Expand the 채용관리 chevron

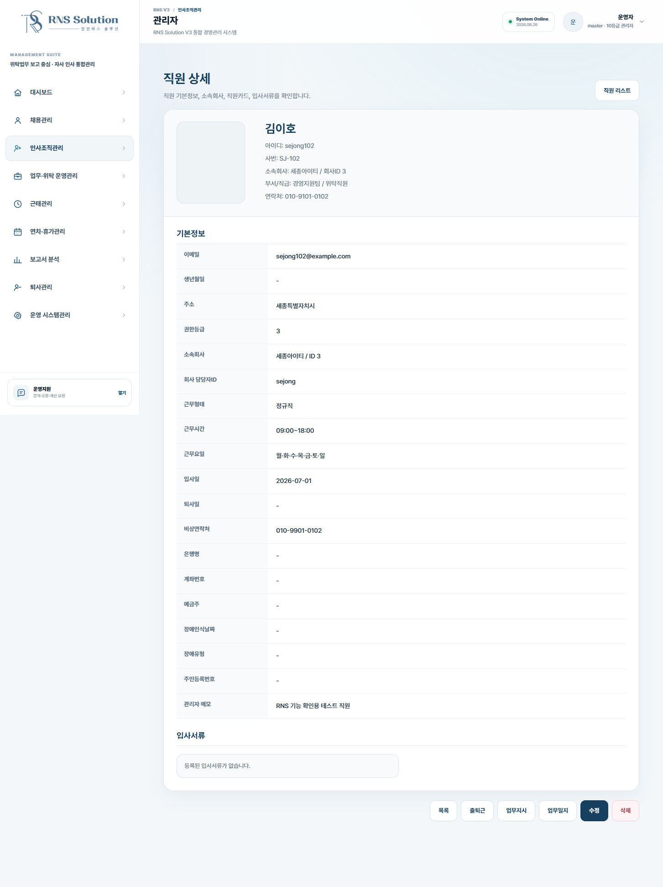tap(124, 121)
